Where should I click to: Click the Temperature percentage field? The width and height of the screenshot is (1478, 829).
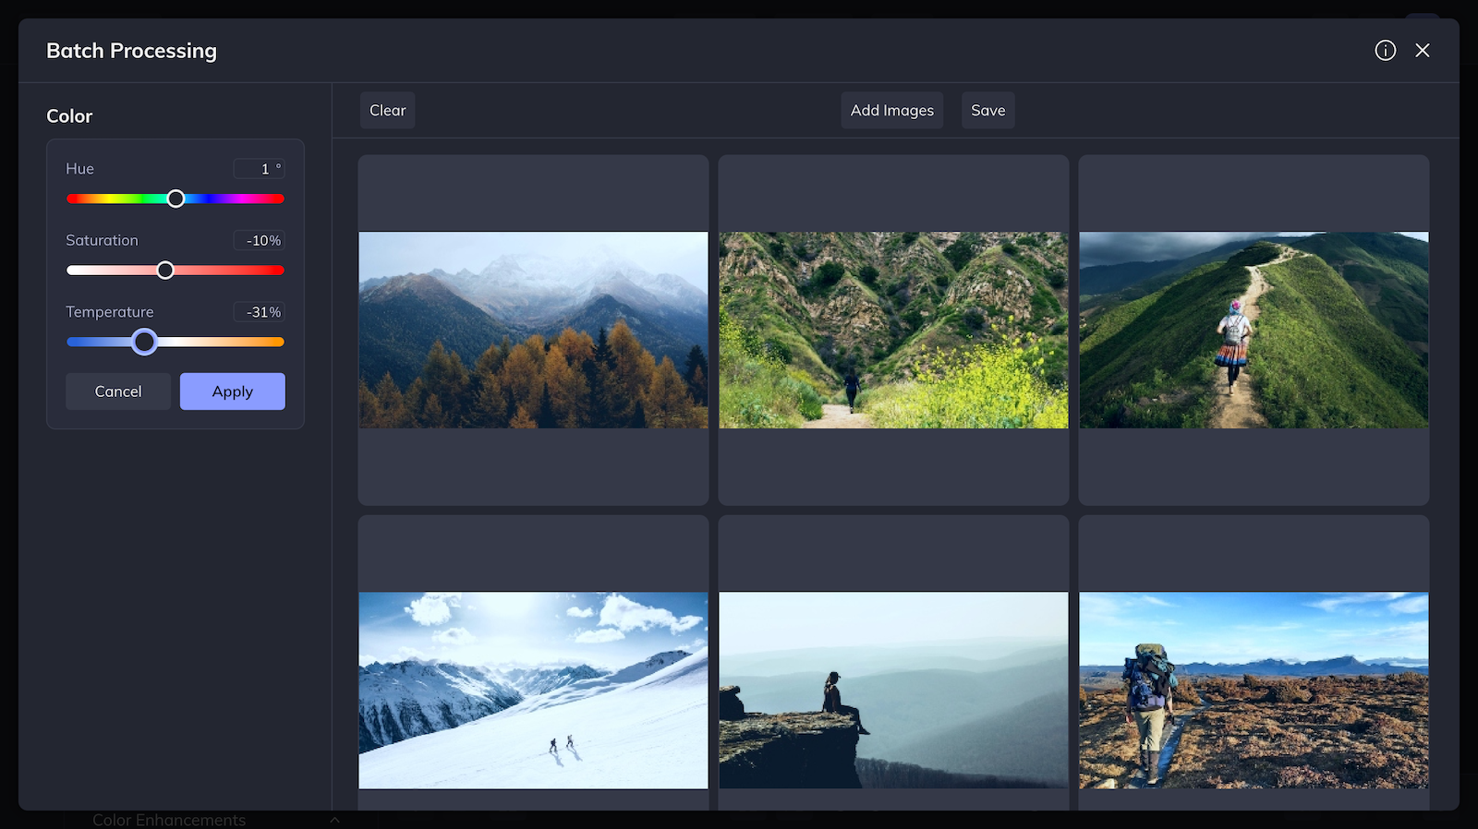[259, 312]
